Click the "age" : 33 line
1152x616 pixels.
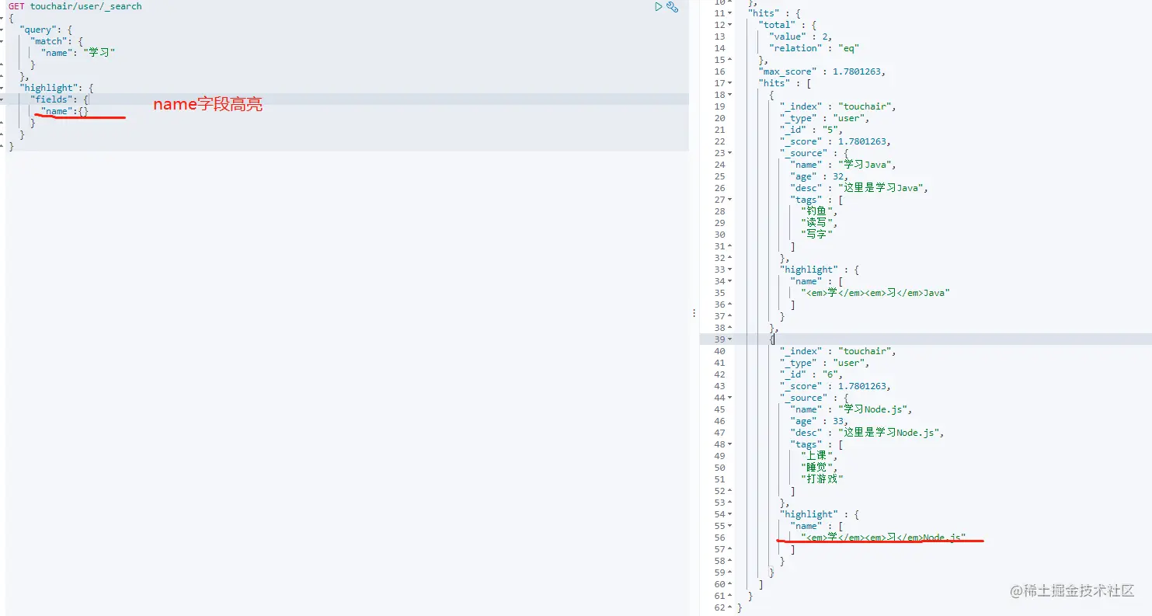pos(819,421)
